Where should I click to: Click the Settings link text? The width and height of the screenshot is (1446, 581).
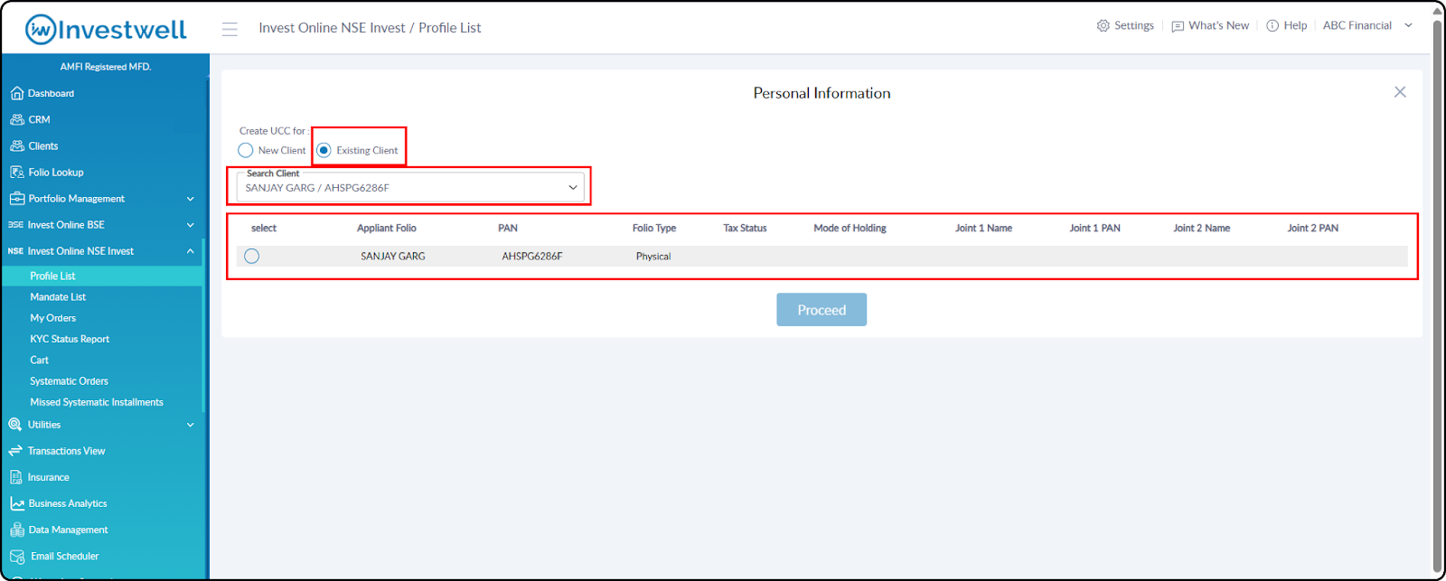1134,25
